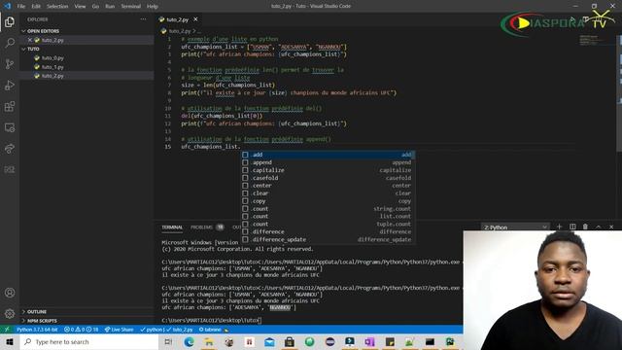Open the Go menu
The height and width of the screenshot is (350, 622).
pos(95,6)
